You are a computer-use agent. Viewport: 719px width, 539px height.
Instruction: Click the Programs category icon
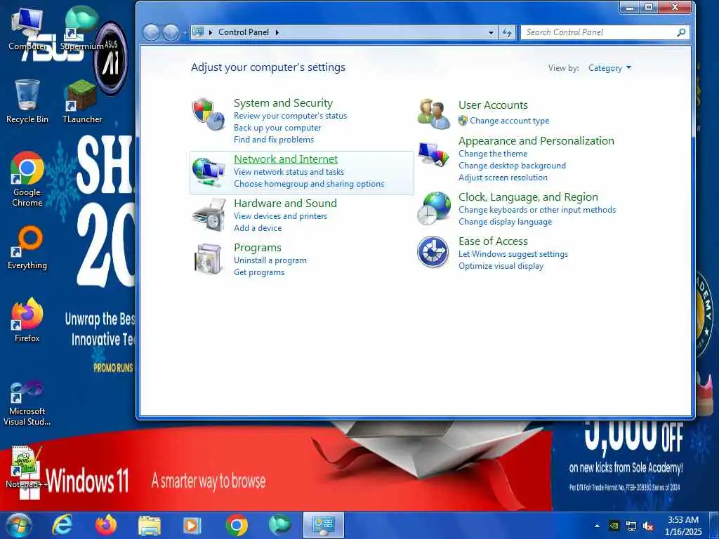pyautogui.click(x=209, y=259)
